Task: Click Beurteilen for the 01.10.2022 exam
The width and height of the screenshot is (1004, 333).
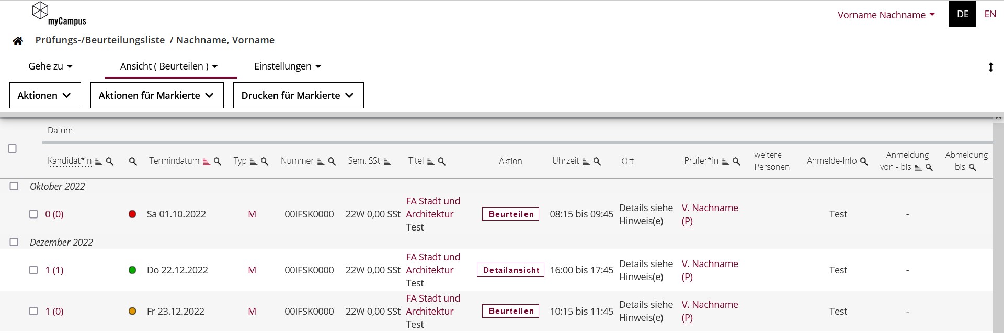Action: tap(510, 214)
